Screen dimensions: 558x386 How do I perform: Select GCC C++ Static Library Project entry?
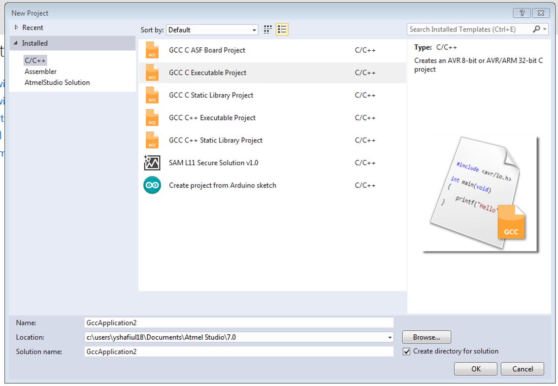272,140
